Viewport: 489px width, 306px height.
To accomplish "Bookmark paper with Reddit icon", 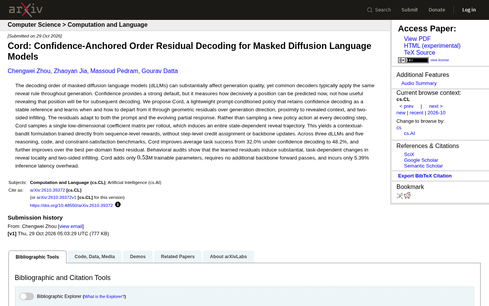I will tap(407, 196).
